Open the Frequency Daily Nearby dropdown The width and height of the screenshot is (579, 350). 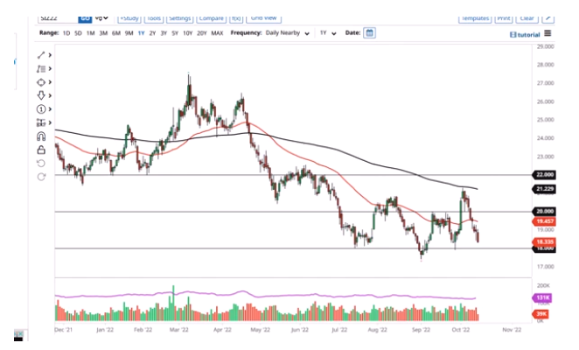pos(288,33)
